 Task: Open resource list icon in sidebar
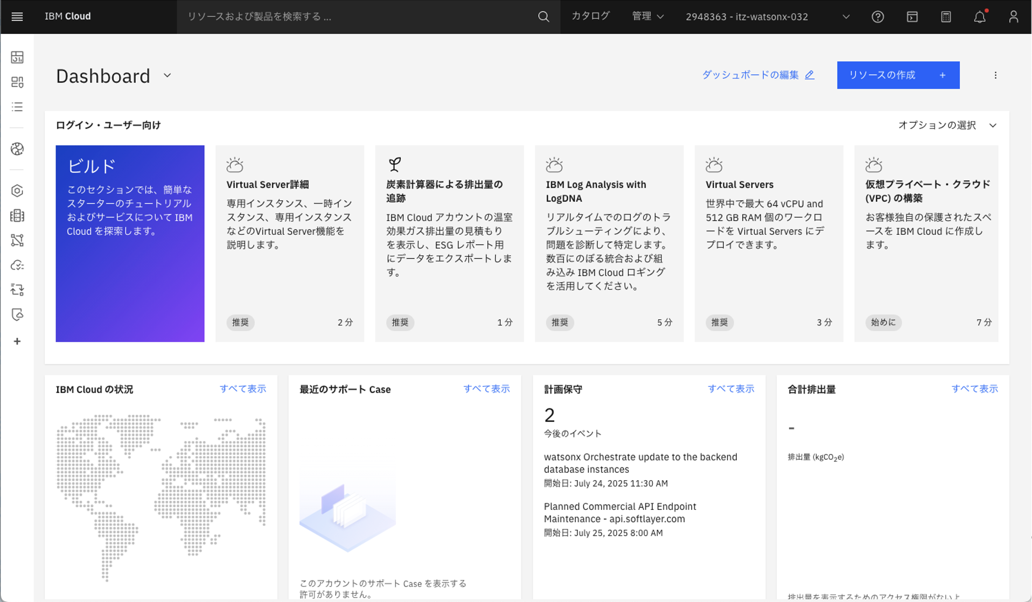point(17,107)
